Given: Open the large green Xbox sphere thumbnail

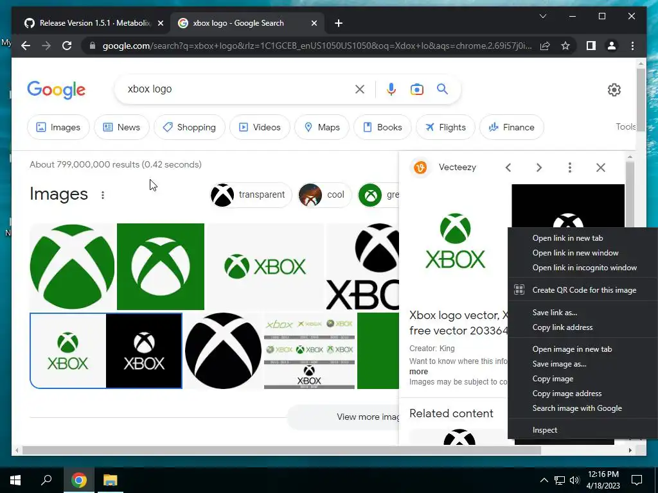Looking at the screenshot, I should 73,266.
